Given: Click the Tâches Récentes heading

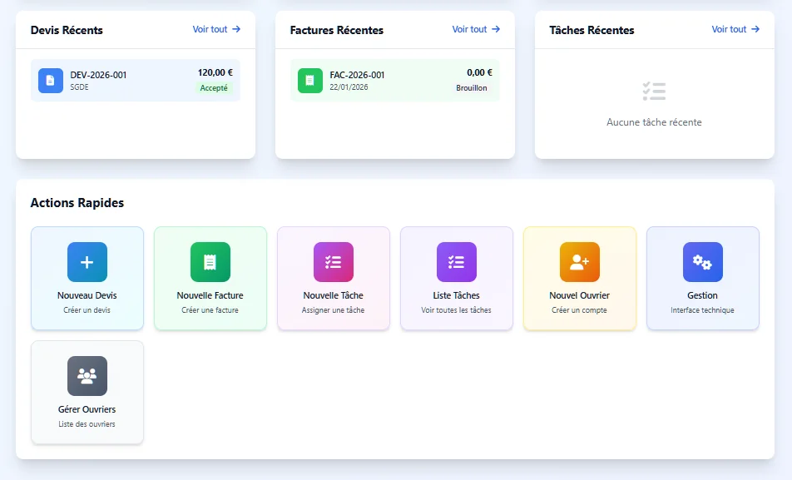Looking at the screenshot, I should point(592,30).
